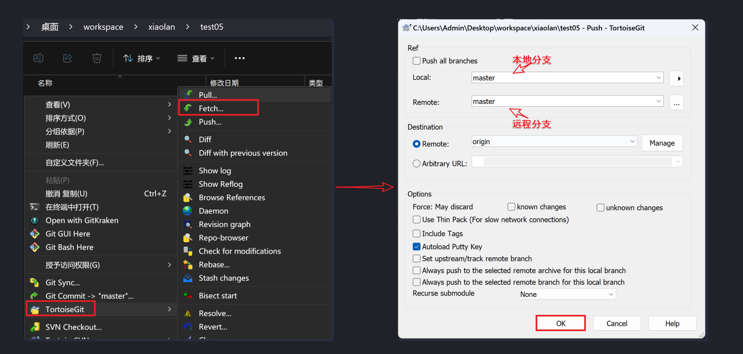Click the rename icon in Explorer toolbar
The image size is (743, 354).
pos(39,58)
